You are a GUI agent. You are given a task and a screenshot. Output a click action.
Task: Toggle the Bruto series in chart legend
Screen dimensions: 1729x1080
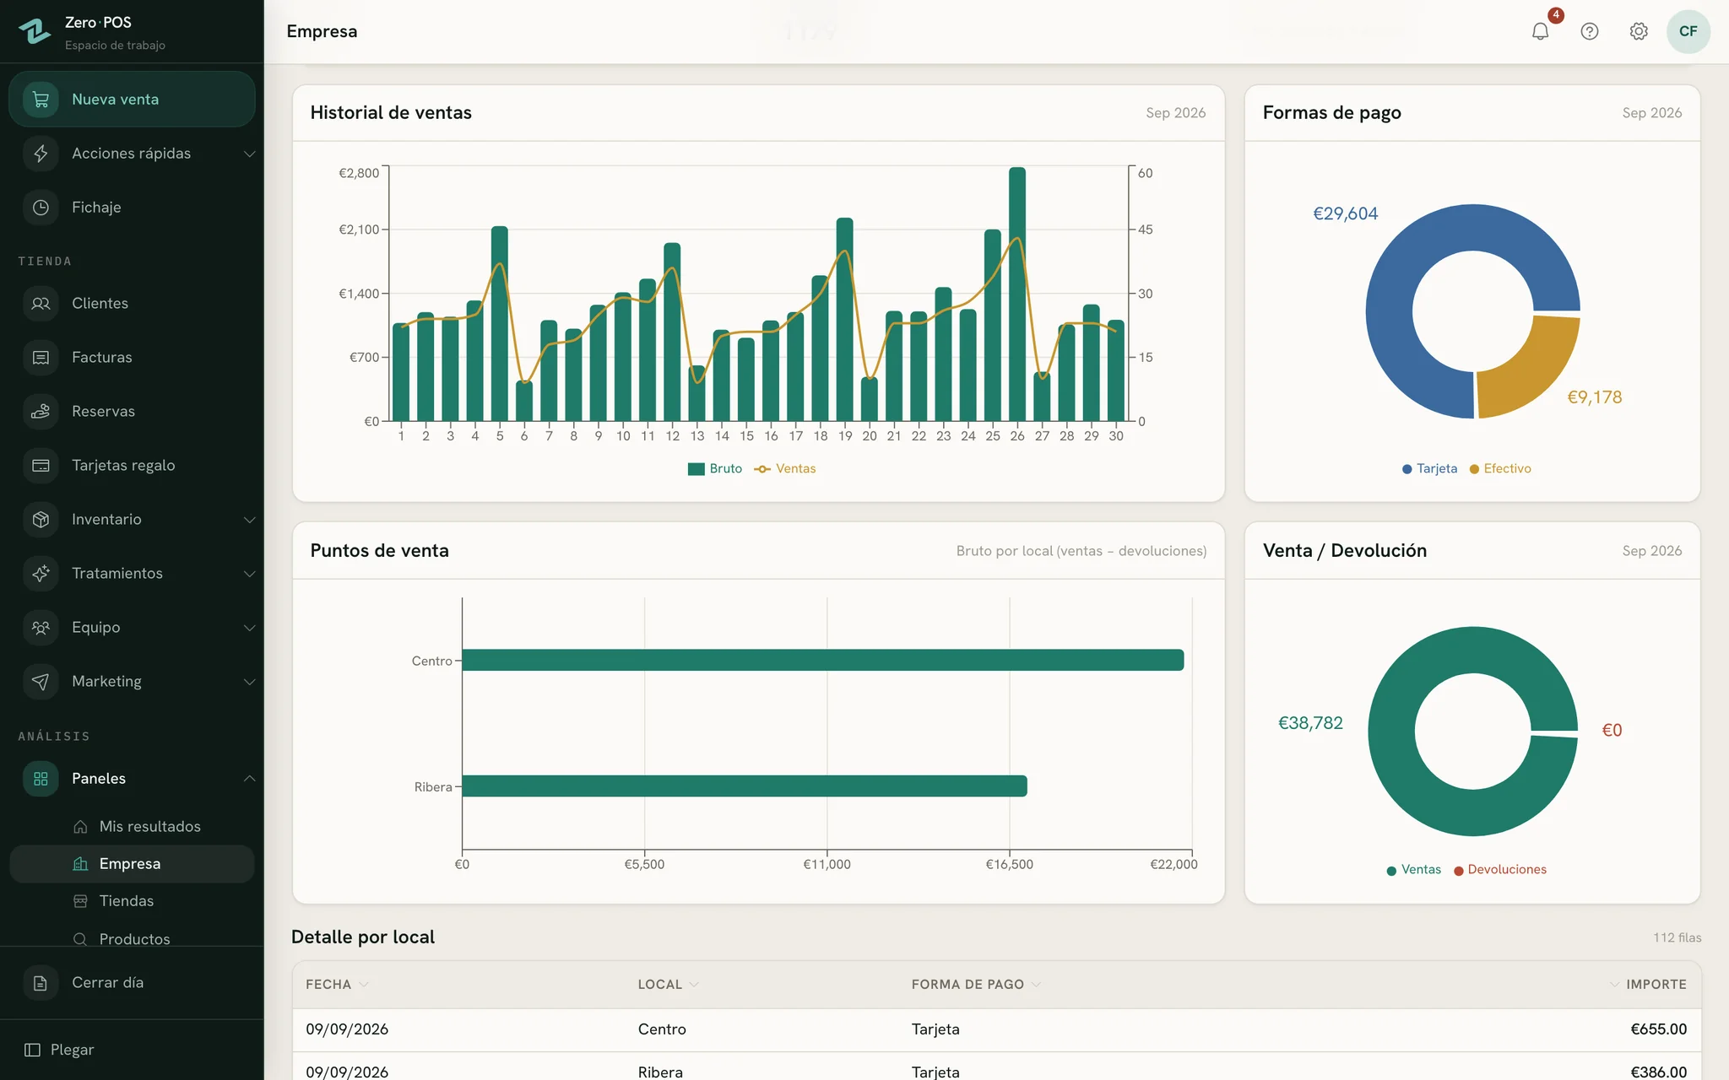(x=715, y=468)
